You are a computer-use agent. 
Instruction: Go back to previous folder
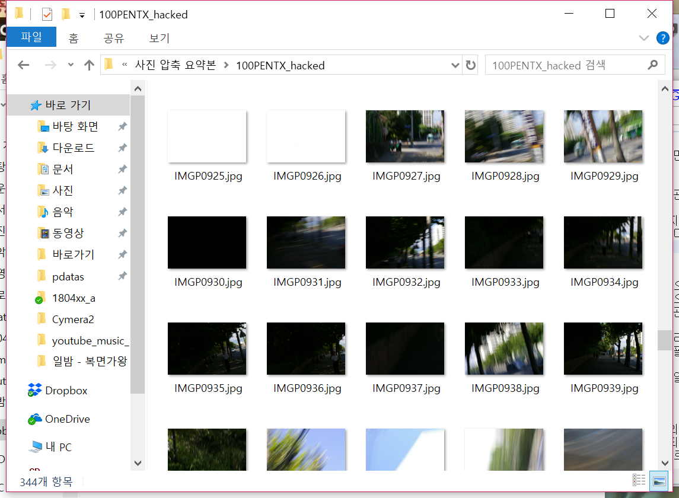pyautogui.click(x=23, y=65)
